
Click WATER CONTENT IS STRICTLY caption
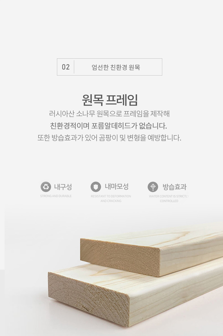pyautogui.click(x=169, y=196)
